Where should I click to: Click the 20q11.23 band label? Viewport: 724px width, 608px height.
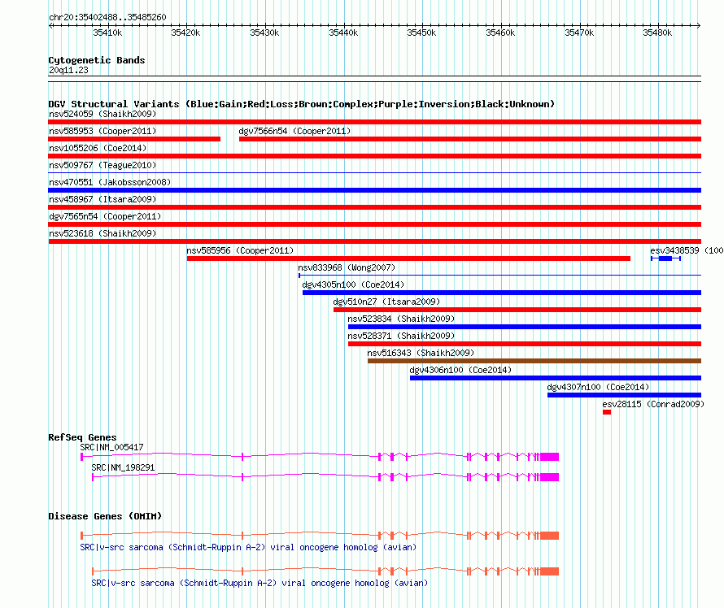coord(68,70)
